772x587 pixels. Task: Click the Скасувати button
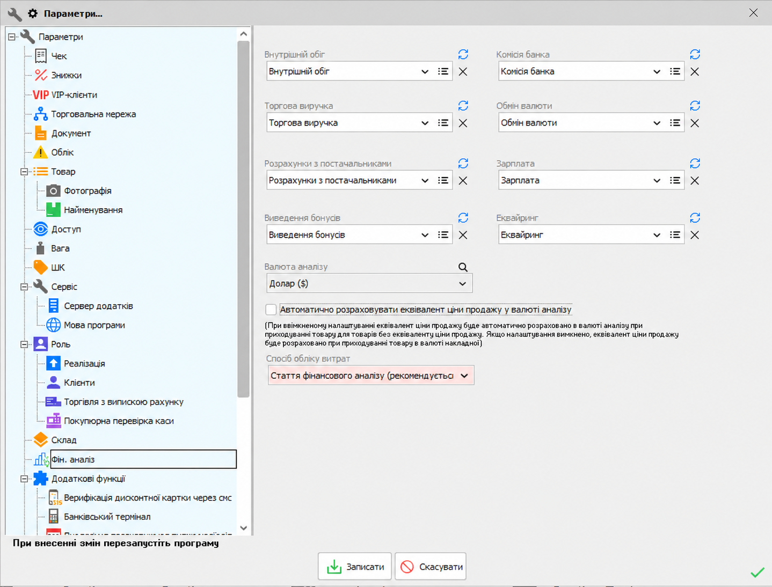tap(431, 567)
